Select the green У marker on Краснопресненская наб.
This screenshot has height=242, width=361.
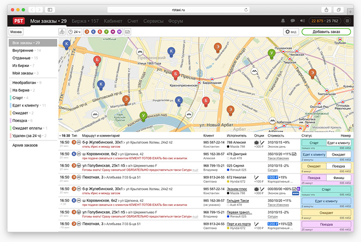[143, 116]
